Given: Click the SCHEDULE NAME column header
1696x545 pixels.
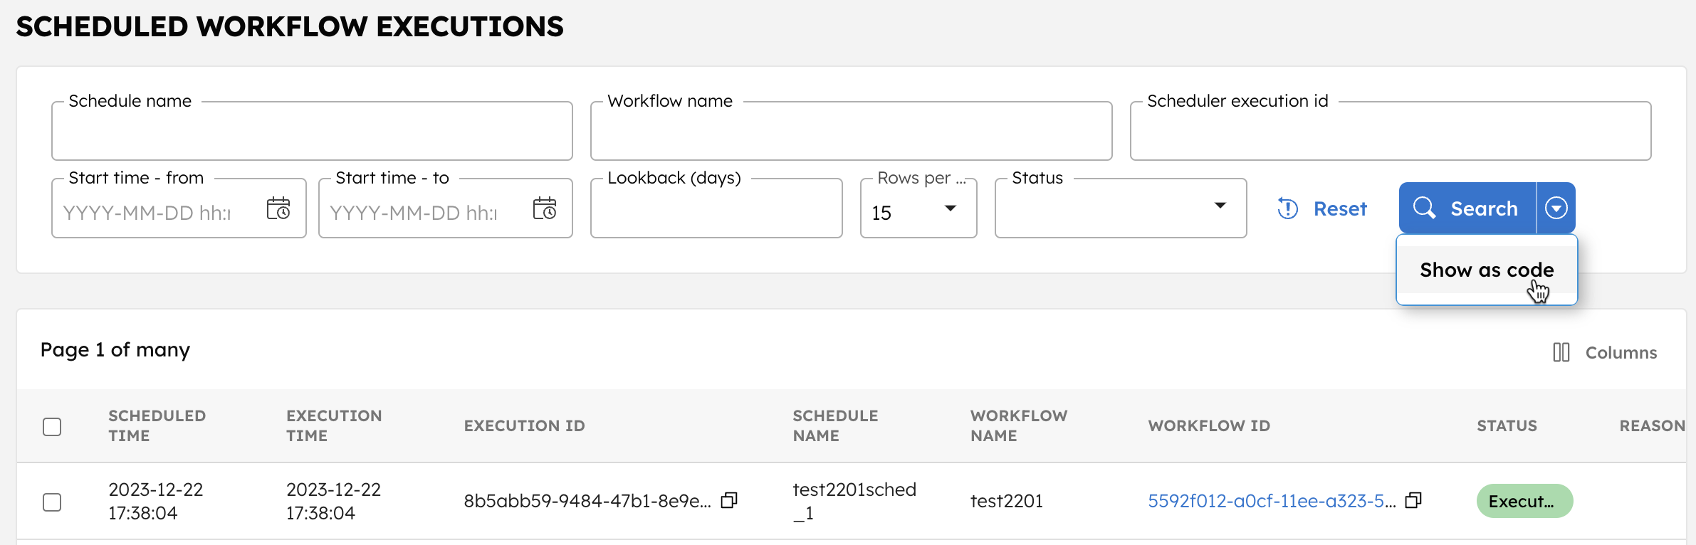Looking at the screenshot, I should pyautogui.click(x=836, y=425).
